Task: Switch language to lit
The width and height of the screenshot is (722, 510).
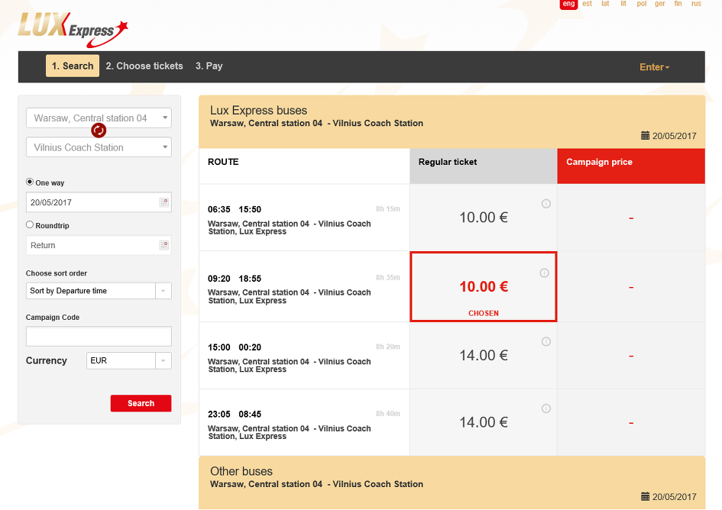Action: point(623,4)
